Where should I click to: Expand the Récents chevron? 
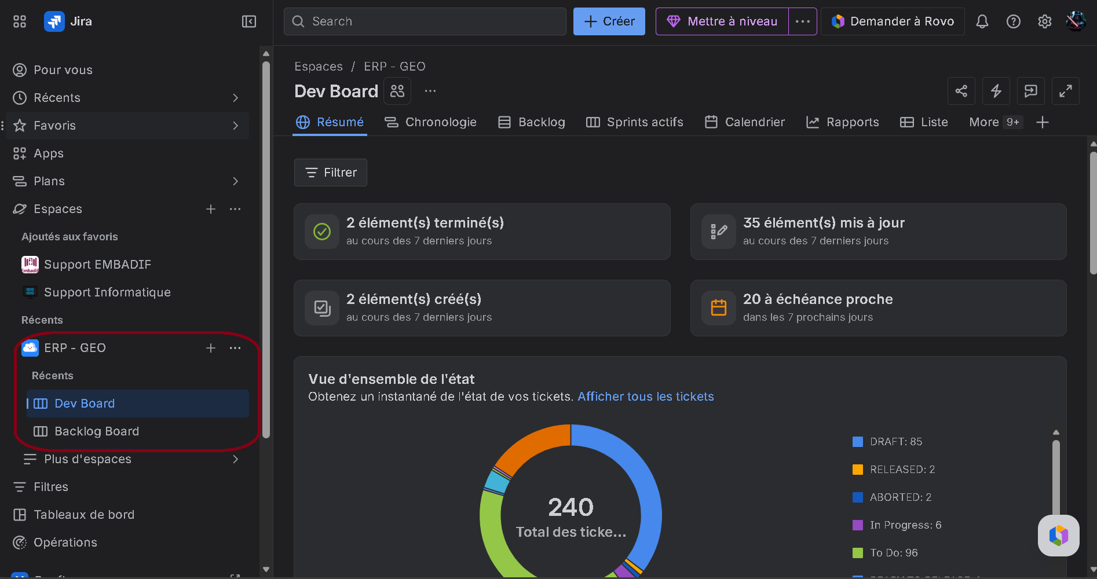click(x=235, y=98)
